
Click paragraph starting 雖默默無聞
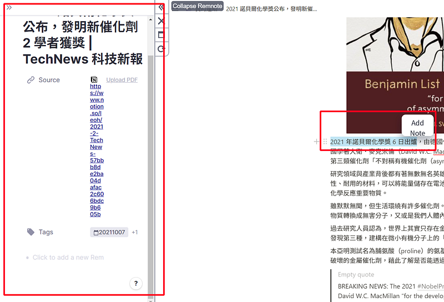(387, 211)
